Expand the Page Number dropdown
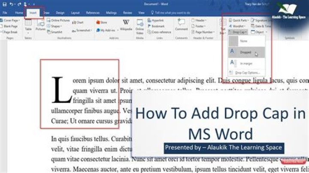Viewport: 309px width, 173px height. (x=203, y=32)
